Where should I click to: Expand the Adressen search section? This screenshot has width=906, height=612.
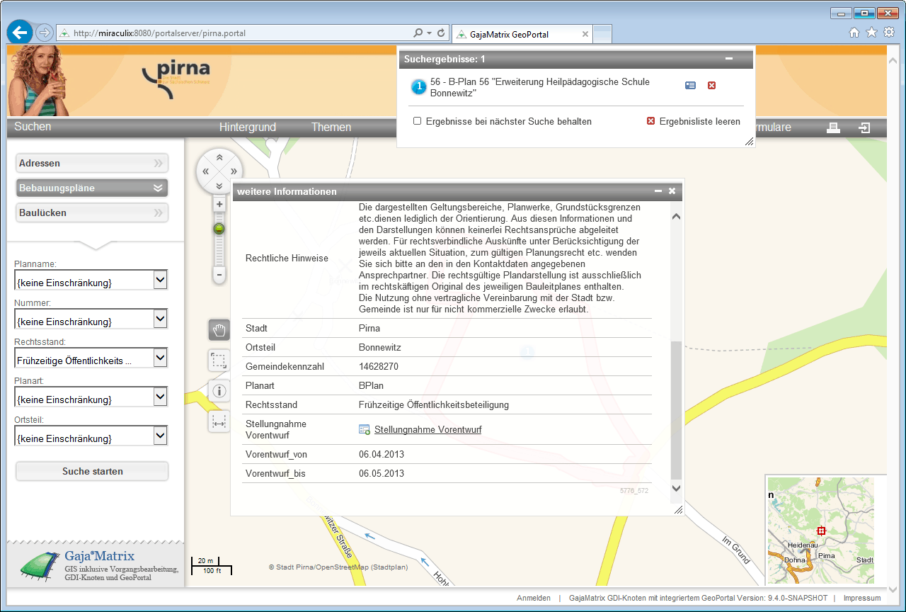pos(92,163)
